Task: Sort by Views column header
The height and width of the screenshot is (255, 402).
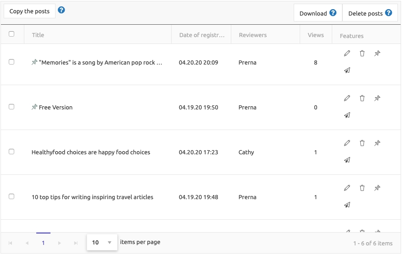Action: click(316, 35)
